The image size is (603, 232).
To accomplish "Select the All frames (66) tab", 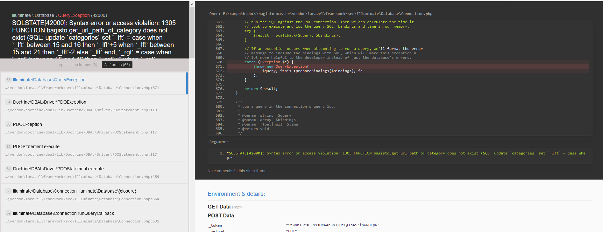I will (x=117, y=65).
